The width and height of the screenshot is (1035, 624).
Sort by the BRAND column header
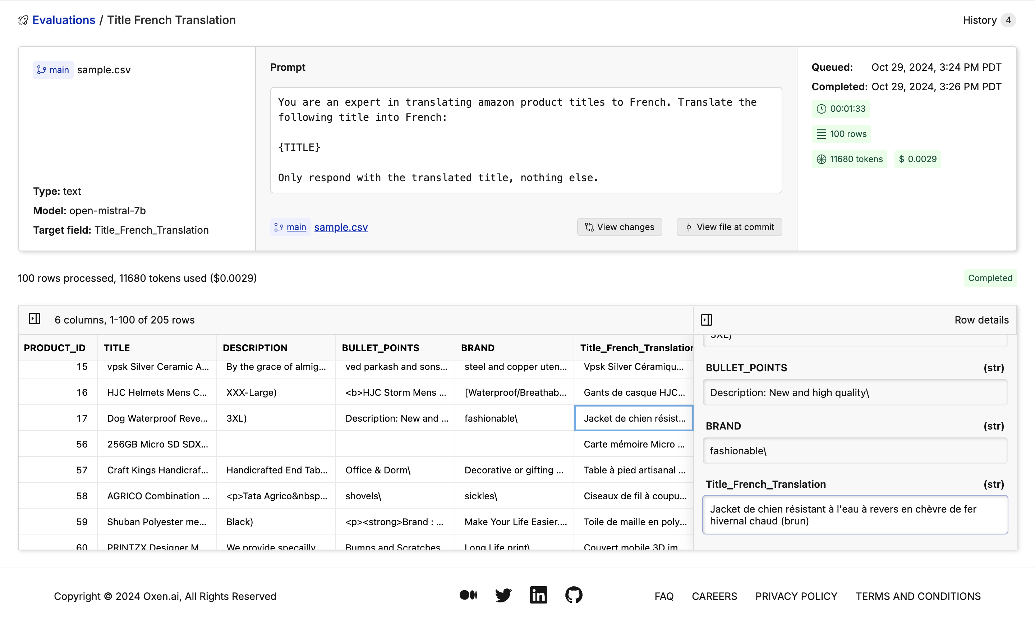click(x=478, y=348)
